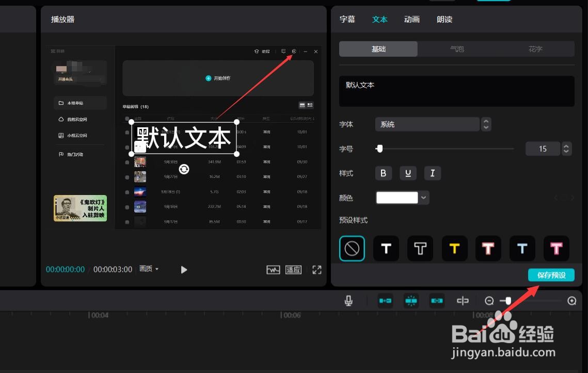Image resolution: width=588 pixels, height=373 pixels.
Task: Select the no-preset style icon
Action: click(352, 248)
